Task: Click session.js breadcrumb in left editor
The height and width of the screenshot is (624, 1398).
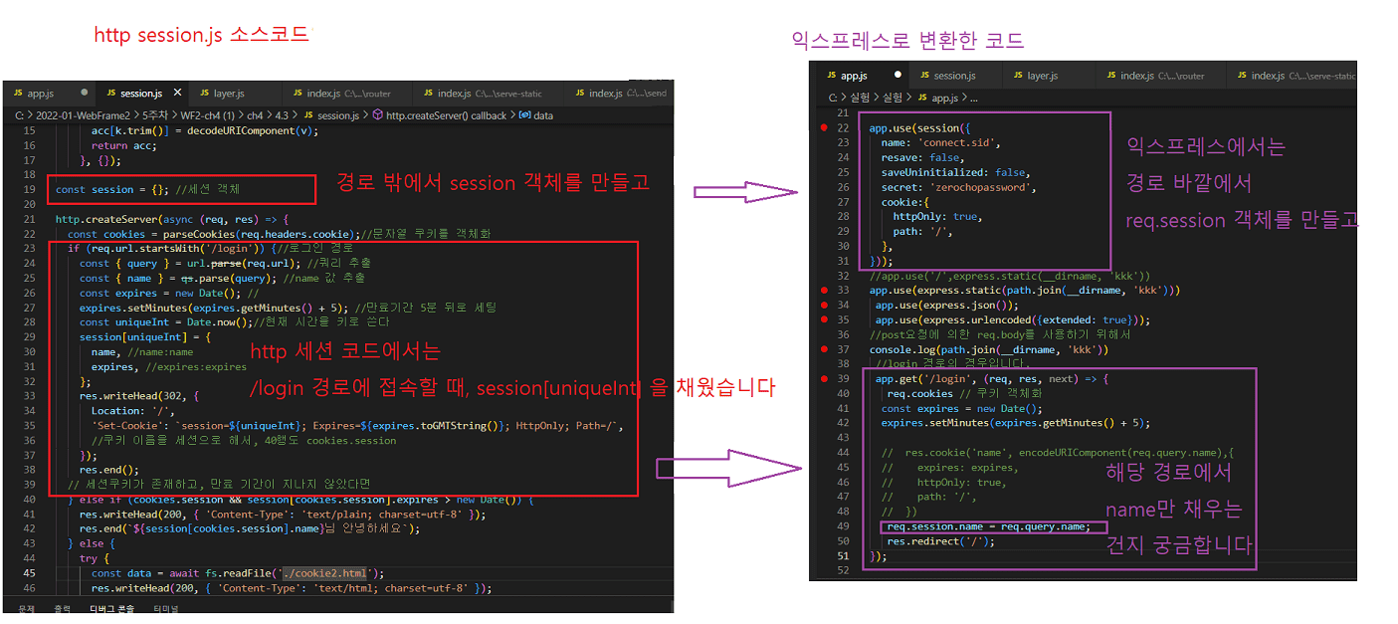Action: (330, 115)
